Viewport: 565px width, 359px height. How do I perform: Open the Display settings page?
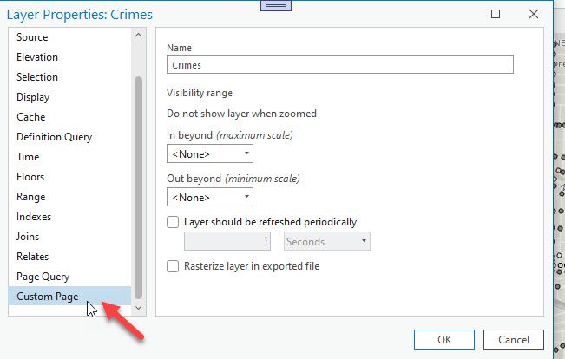point(33,97)
